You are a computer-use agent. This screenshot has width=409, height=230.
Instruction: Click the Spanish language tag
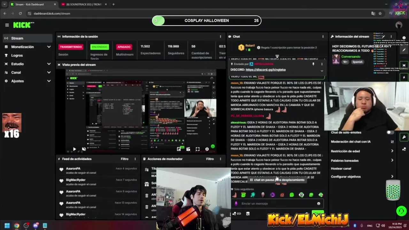tap(357, 62)
